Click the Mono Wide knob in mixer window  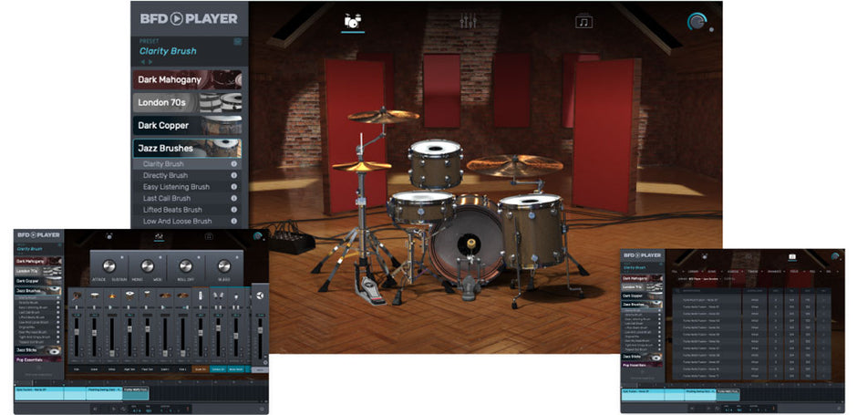(148, 265)
